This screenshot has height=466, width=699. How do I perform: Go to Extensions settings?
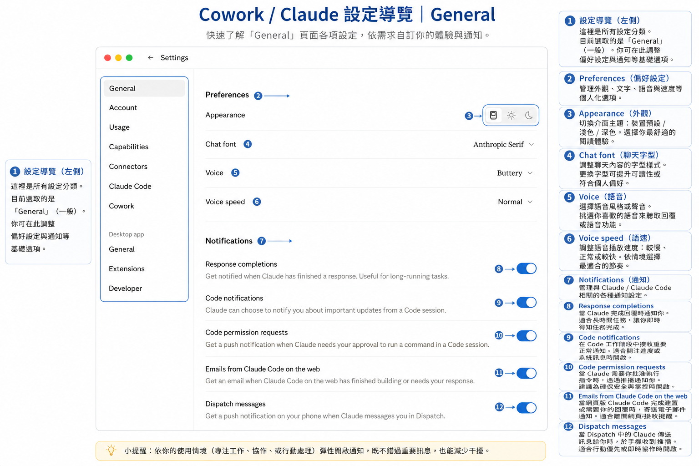(127, 269)
